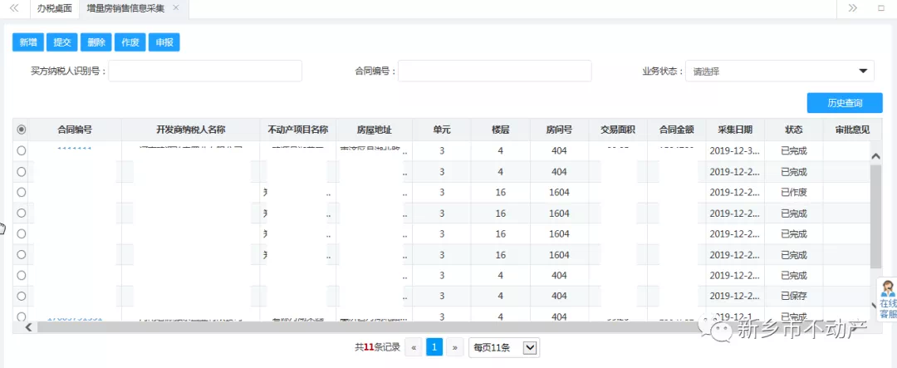The image size is (897, 368).
Task: Switch to the 办税桌面 tab
Action: [x=55, y=8]
